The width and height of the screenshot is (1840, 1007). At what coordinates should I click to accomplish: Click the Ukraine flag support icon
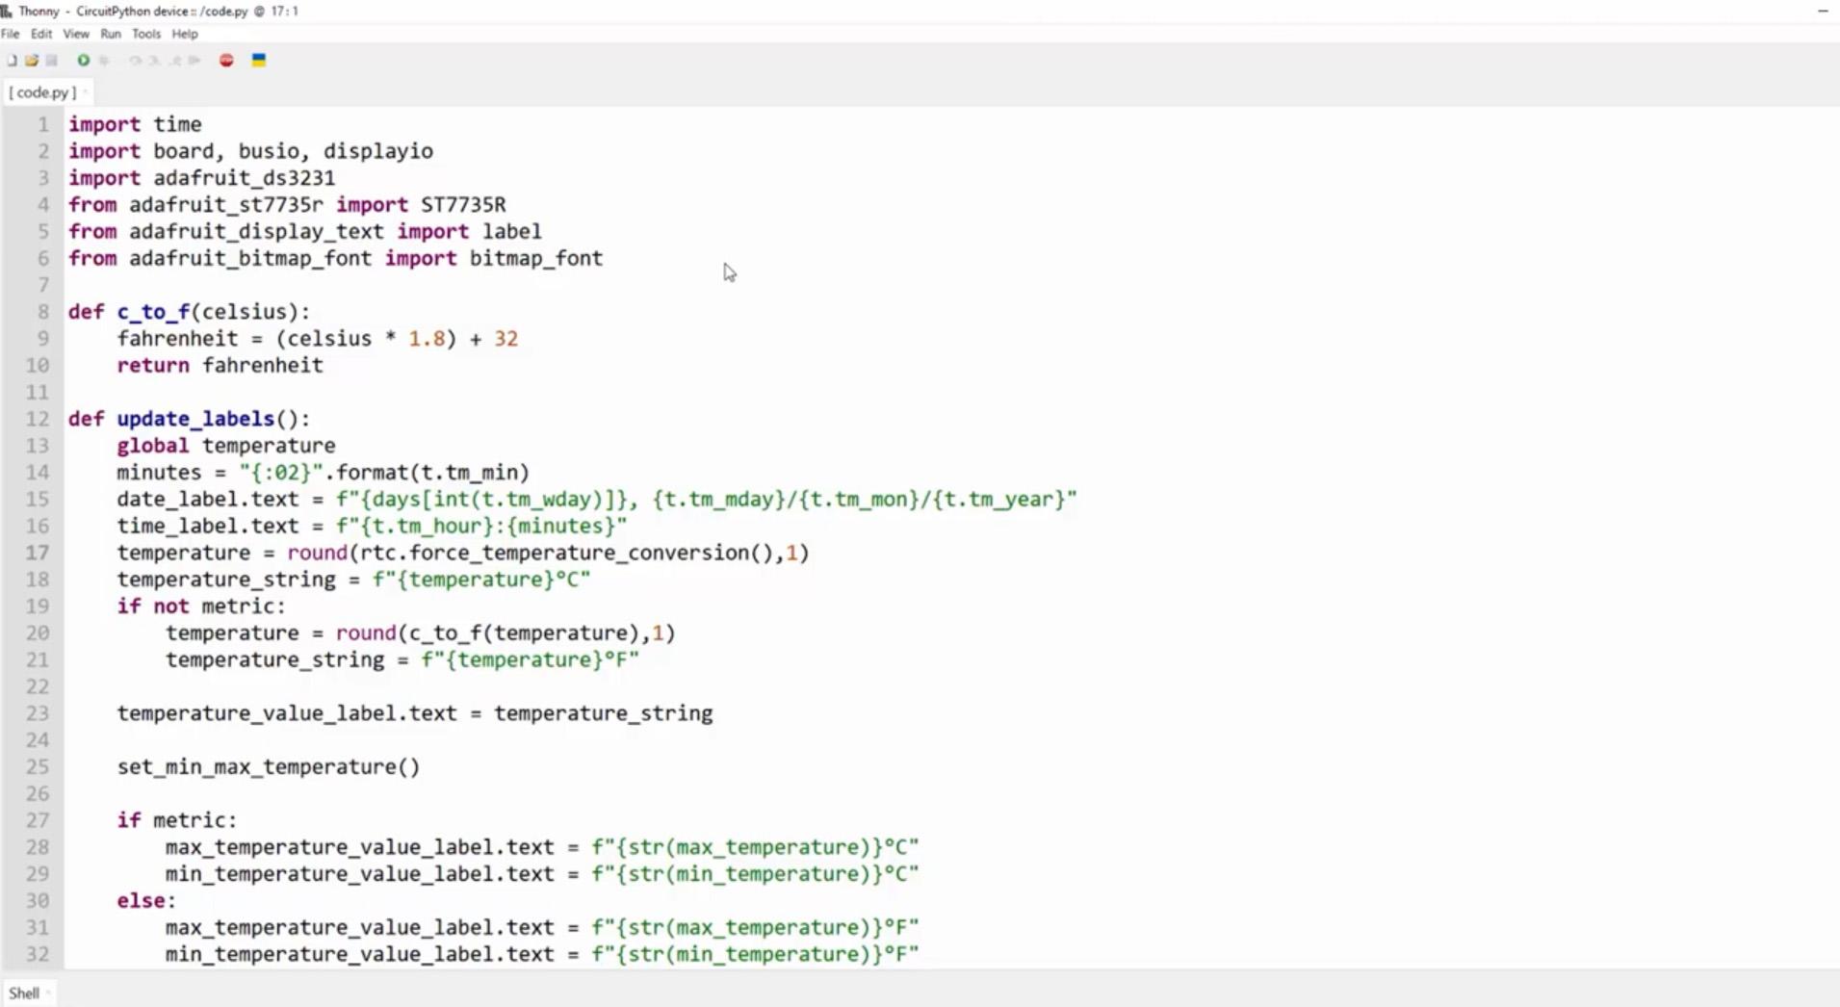259,61
